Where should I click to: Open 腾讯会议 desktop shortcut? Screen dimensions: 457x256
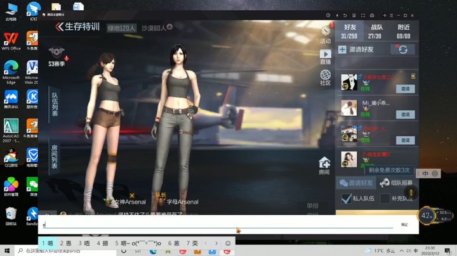tap(11, 99)
